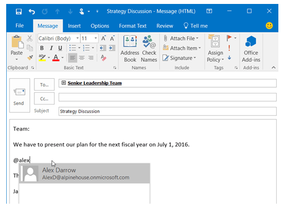
Task: Decrease the paragraph indent
Action: [x=103, y=48]
